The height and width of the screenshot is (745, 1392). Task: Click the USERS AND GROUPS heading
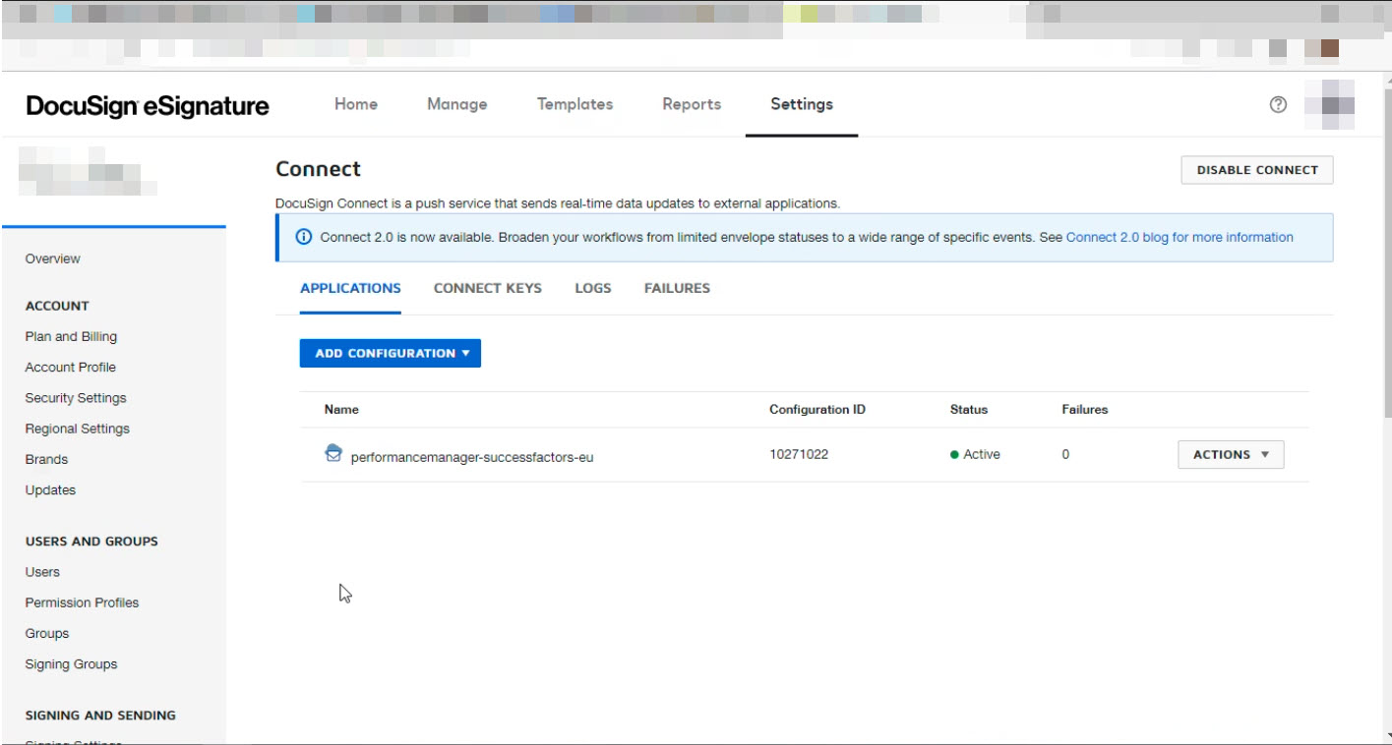[x=91, y=541]
